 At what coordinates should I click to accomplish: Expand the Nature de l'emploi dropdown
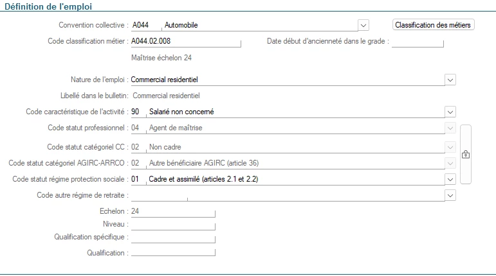(x=450, y=80)
